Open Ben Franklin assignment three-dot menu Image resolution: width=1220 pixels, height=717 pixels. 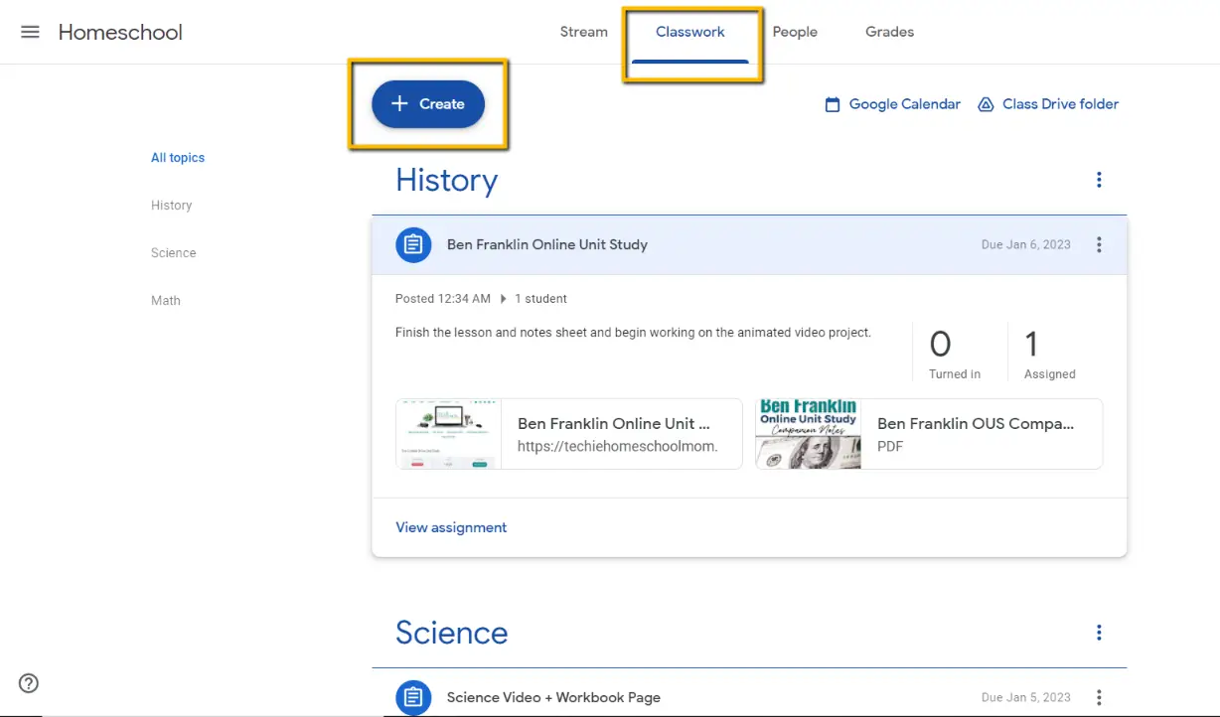point(1099,244)
